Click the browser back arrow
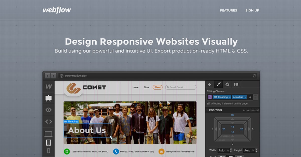 point(47,76)
